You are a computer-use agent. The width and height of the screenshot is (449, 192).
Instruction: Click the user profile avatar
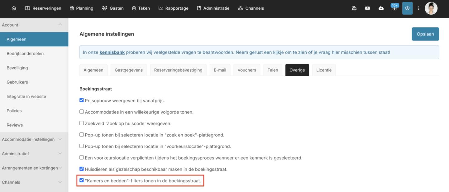click(x=431, y=8)
